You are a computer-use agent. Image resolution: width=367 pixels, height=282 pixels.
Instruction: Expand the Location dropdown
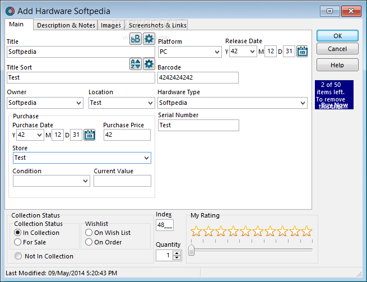[x=150, y=103]
